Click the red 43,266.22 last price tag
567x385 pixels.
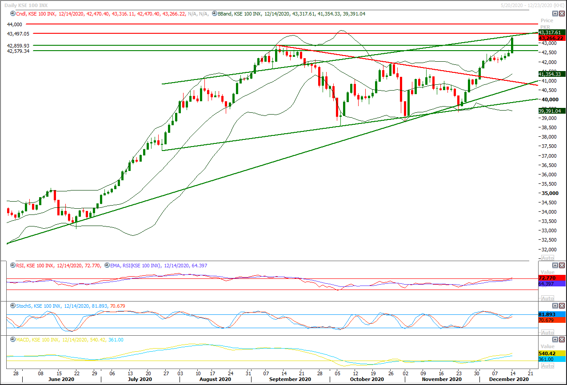pyautogui.click(x=551, y=38)
